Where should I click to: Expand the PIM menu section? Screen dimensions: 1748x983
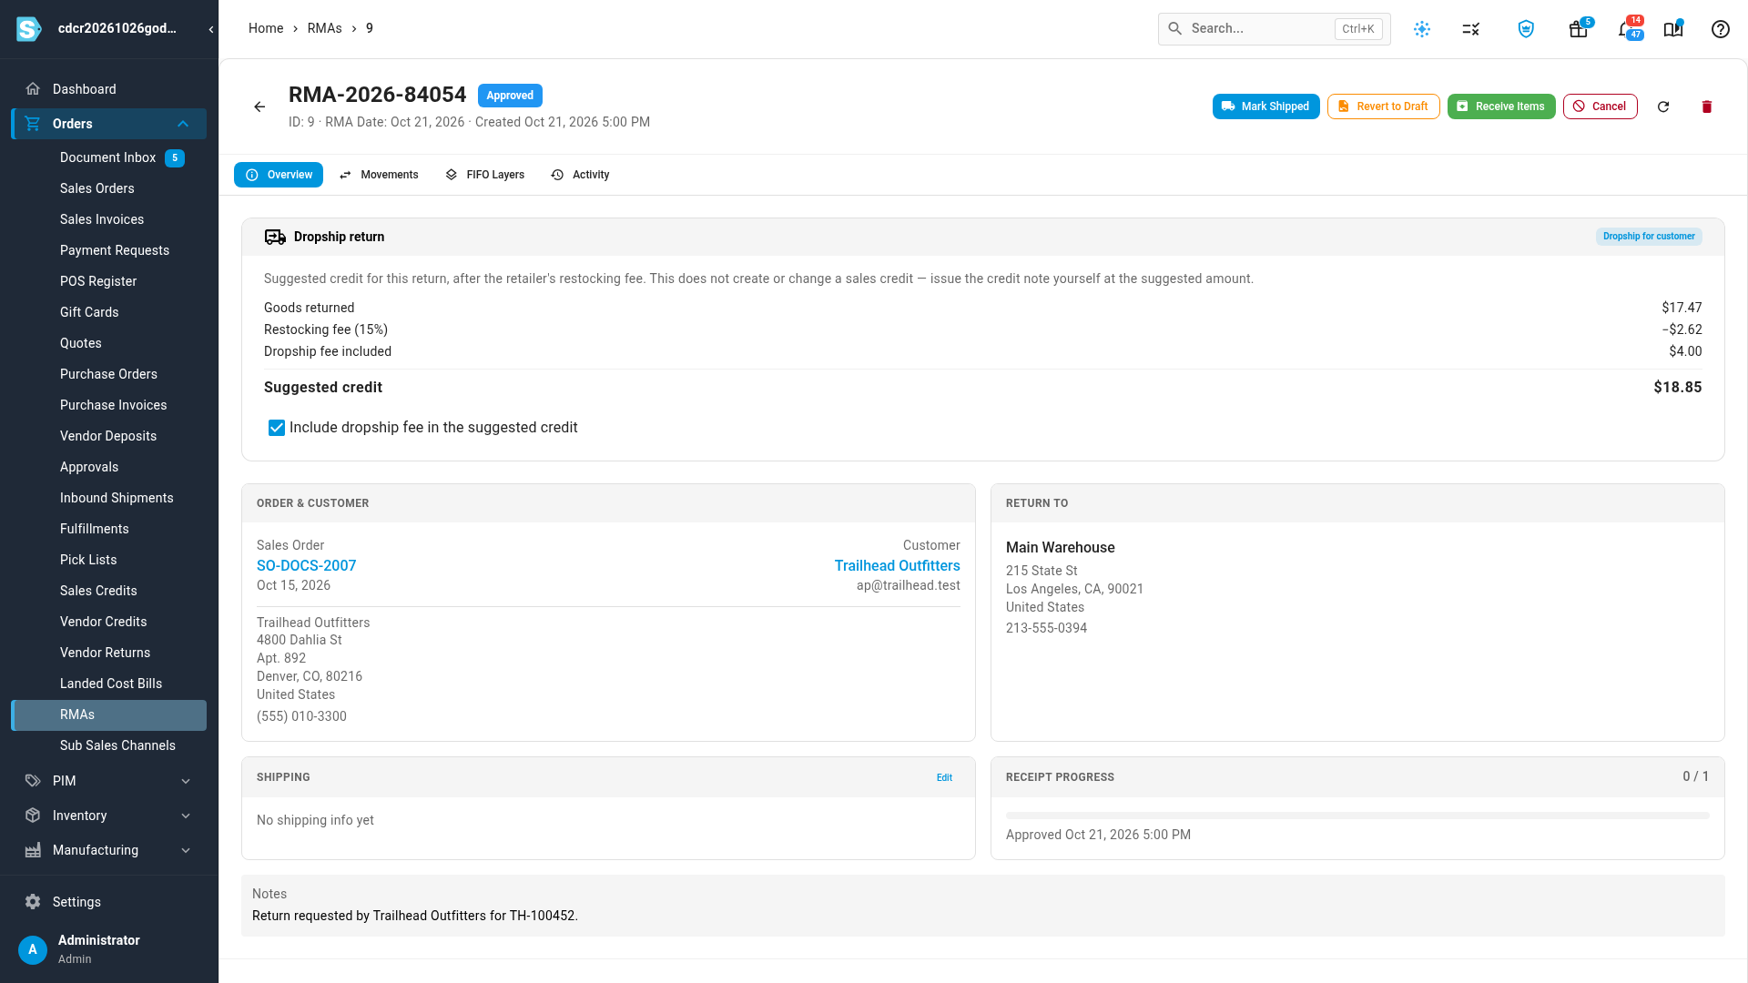[108, 781]
